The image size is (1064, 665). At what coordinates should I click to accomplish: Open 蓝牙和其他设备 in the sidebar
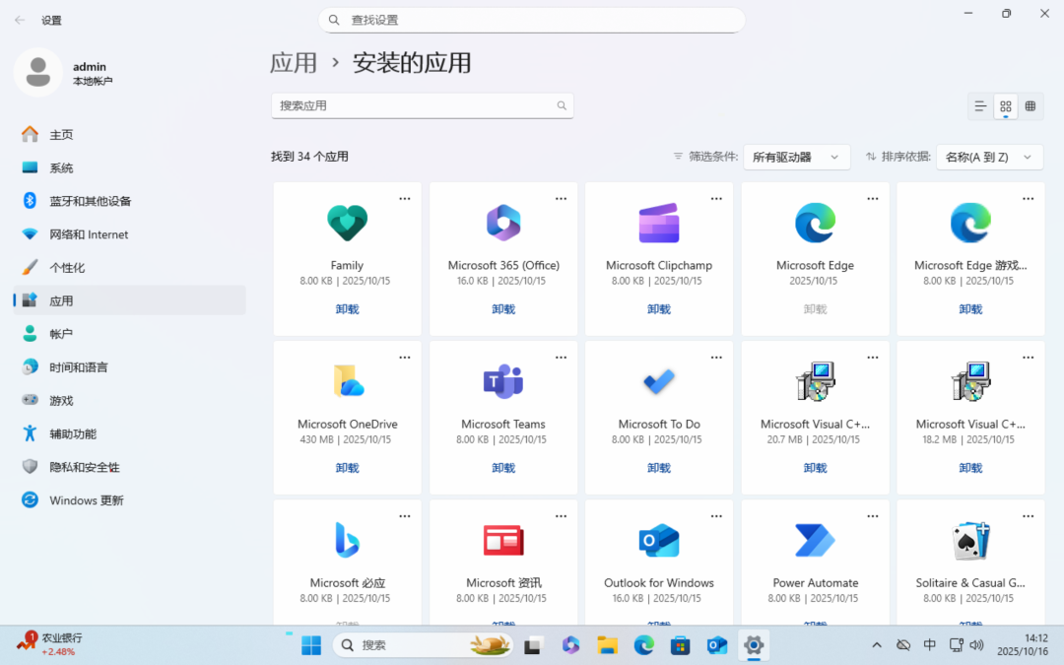tap(91, 201)
